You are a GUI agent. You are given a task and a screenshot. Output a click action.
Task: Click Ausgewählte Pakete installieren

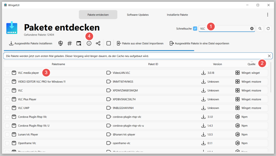(x=31, y=43)
